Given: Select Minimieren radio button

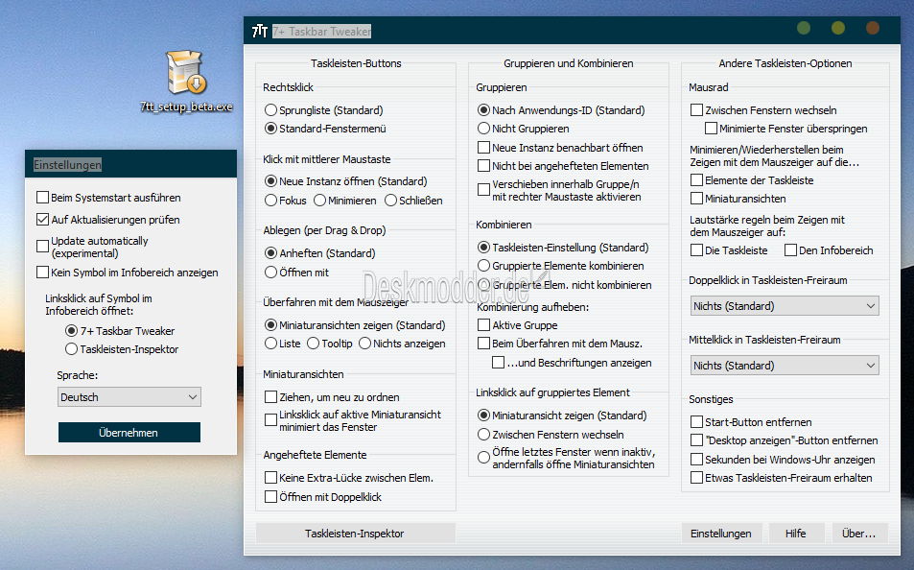Looking at the screenshot, I should (x=319, y=201).
